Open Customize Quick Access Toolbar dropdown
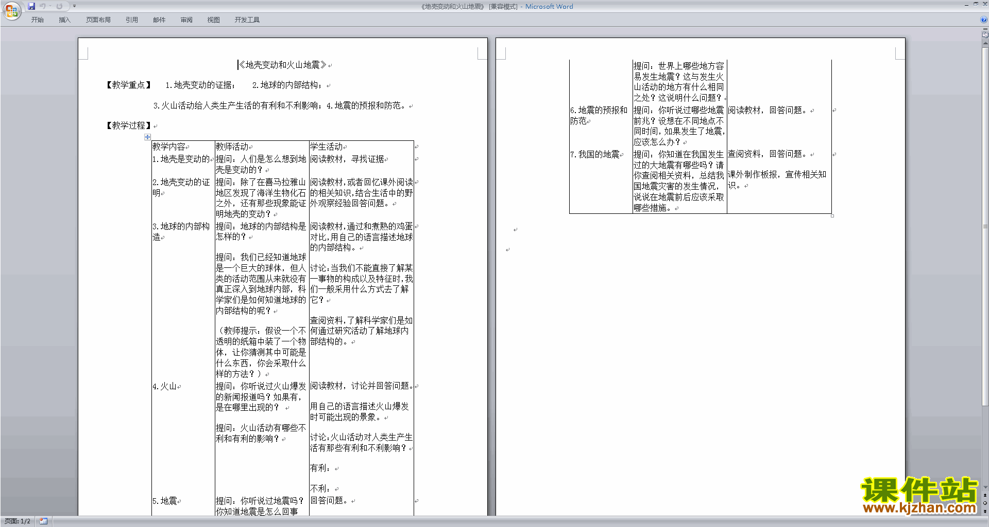This screenshot has width=989, height=527. (x=74, y=6)
